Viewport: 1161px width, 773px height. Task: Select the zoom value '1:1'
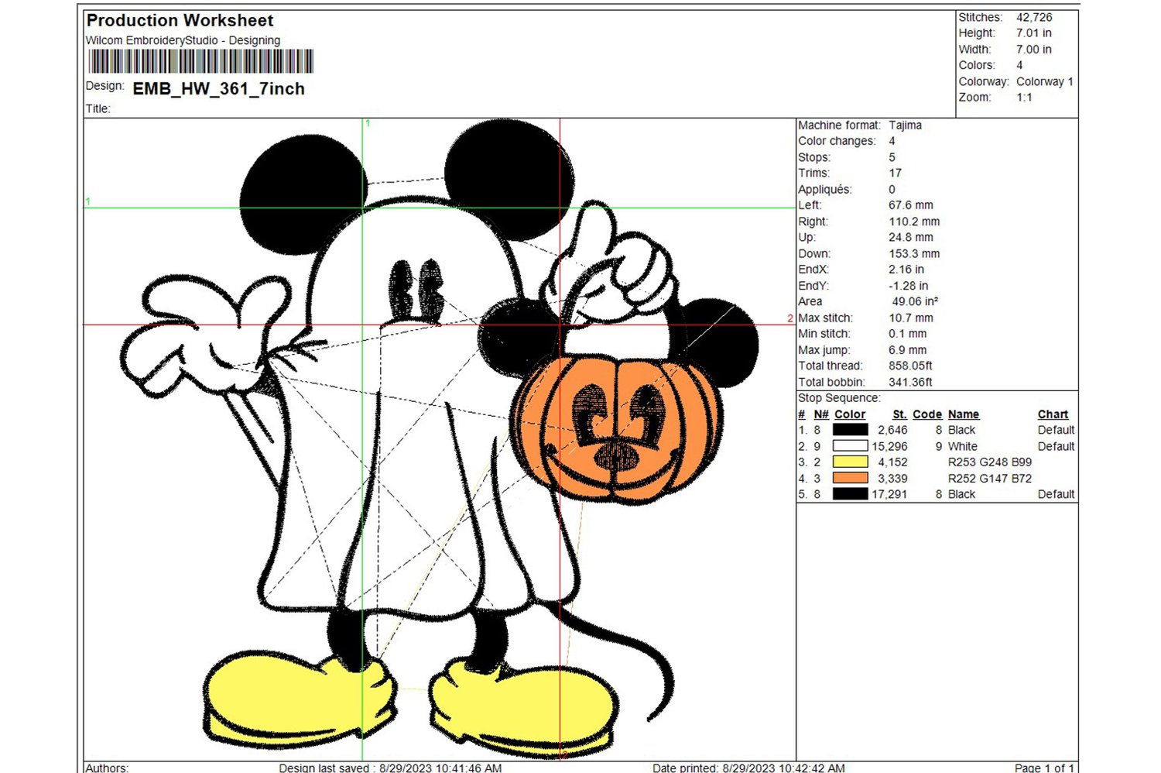(1024, 98)
